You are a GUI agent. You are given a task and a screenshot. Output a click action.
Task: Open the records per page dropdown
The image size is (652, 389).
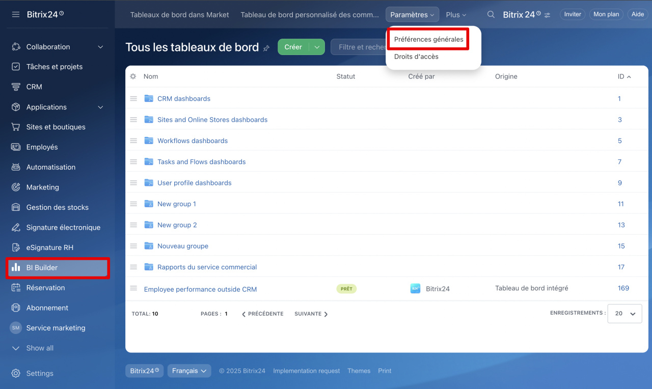tap(624, 314)
